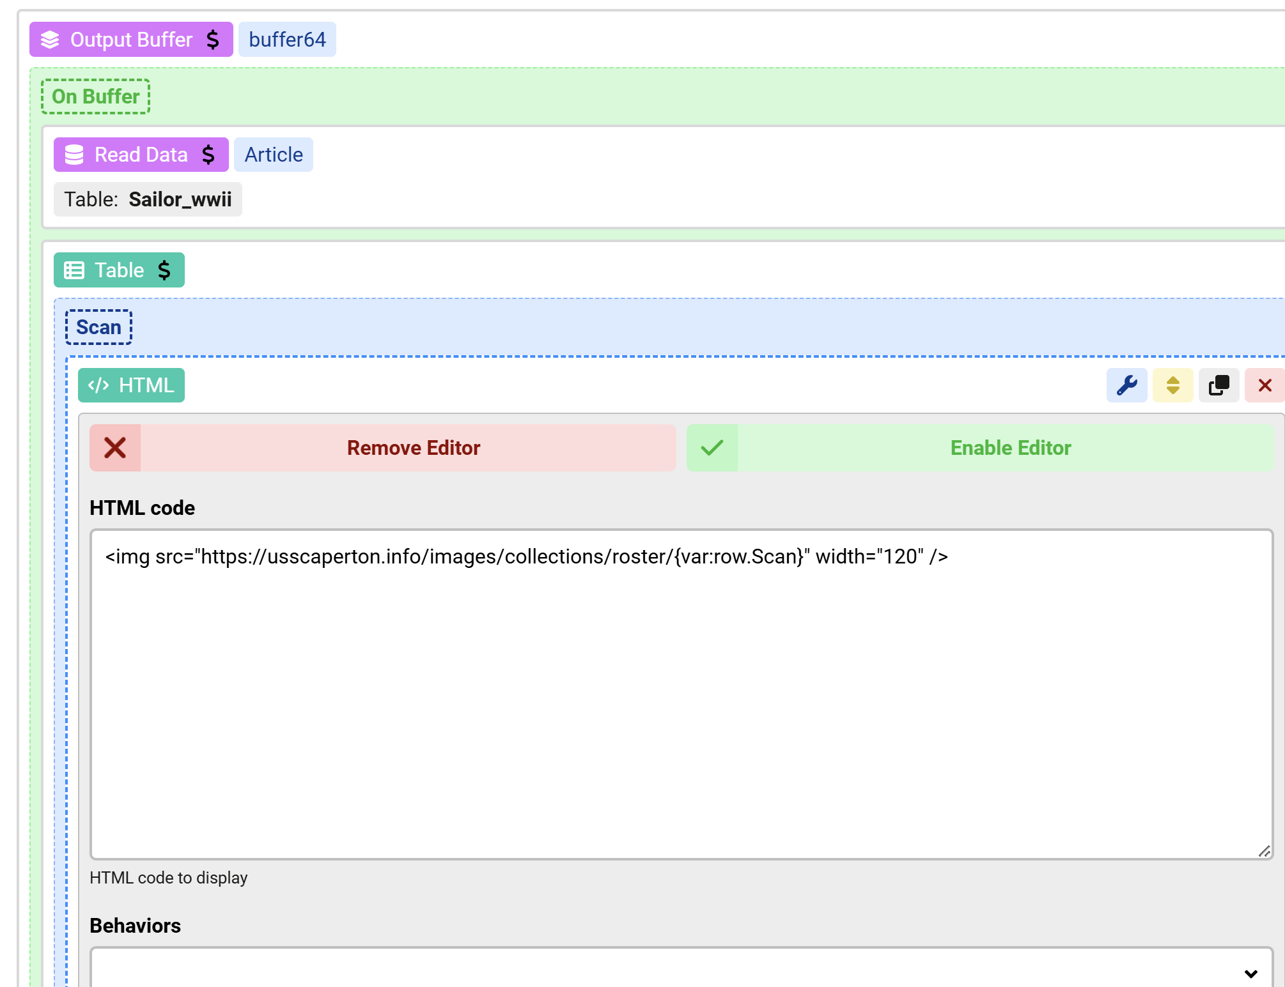Screen dimensions: 1285x987
Task: Open the HTML block settings via the wrench icon
Action: [x=1126, y=385]
